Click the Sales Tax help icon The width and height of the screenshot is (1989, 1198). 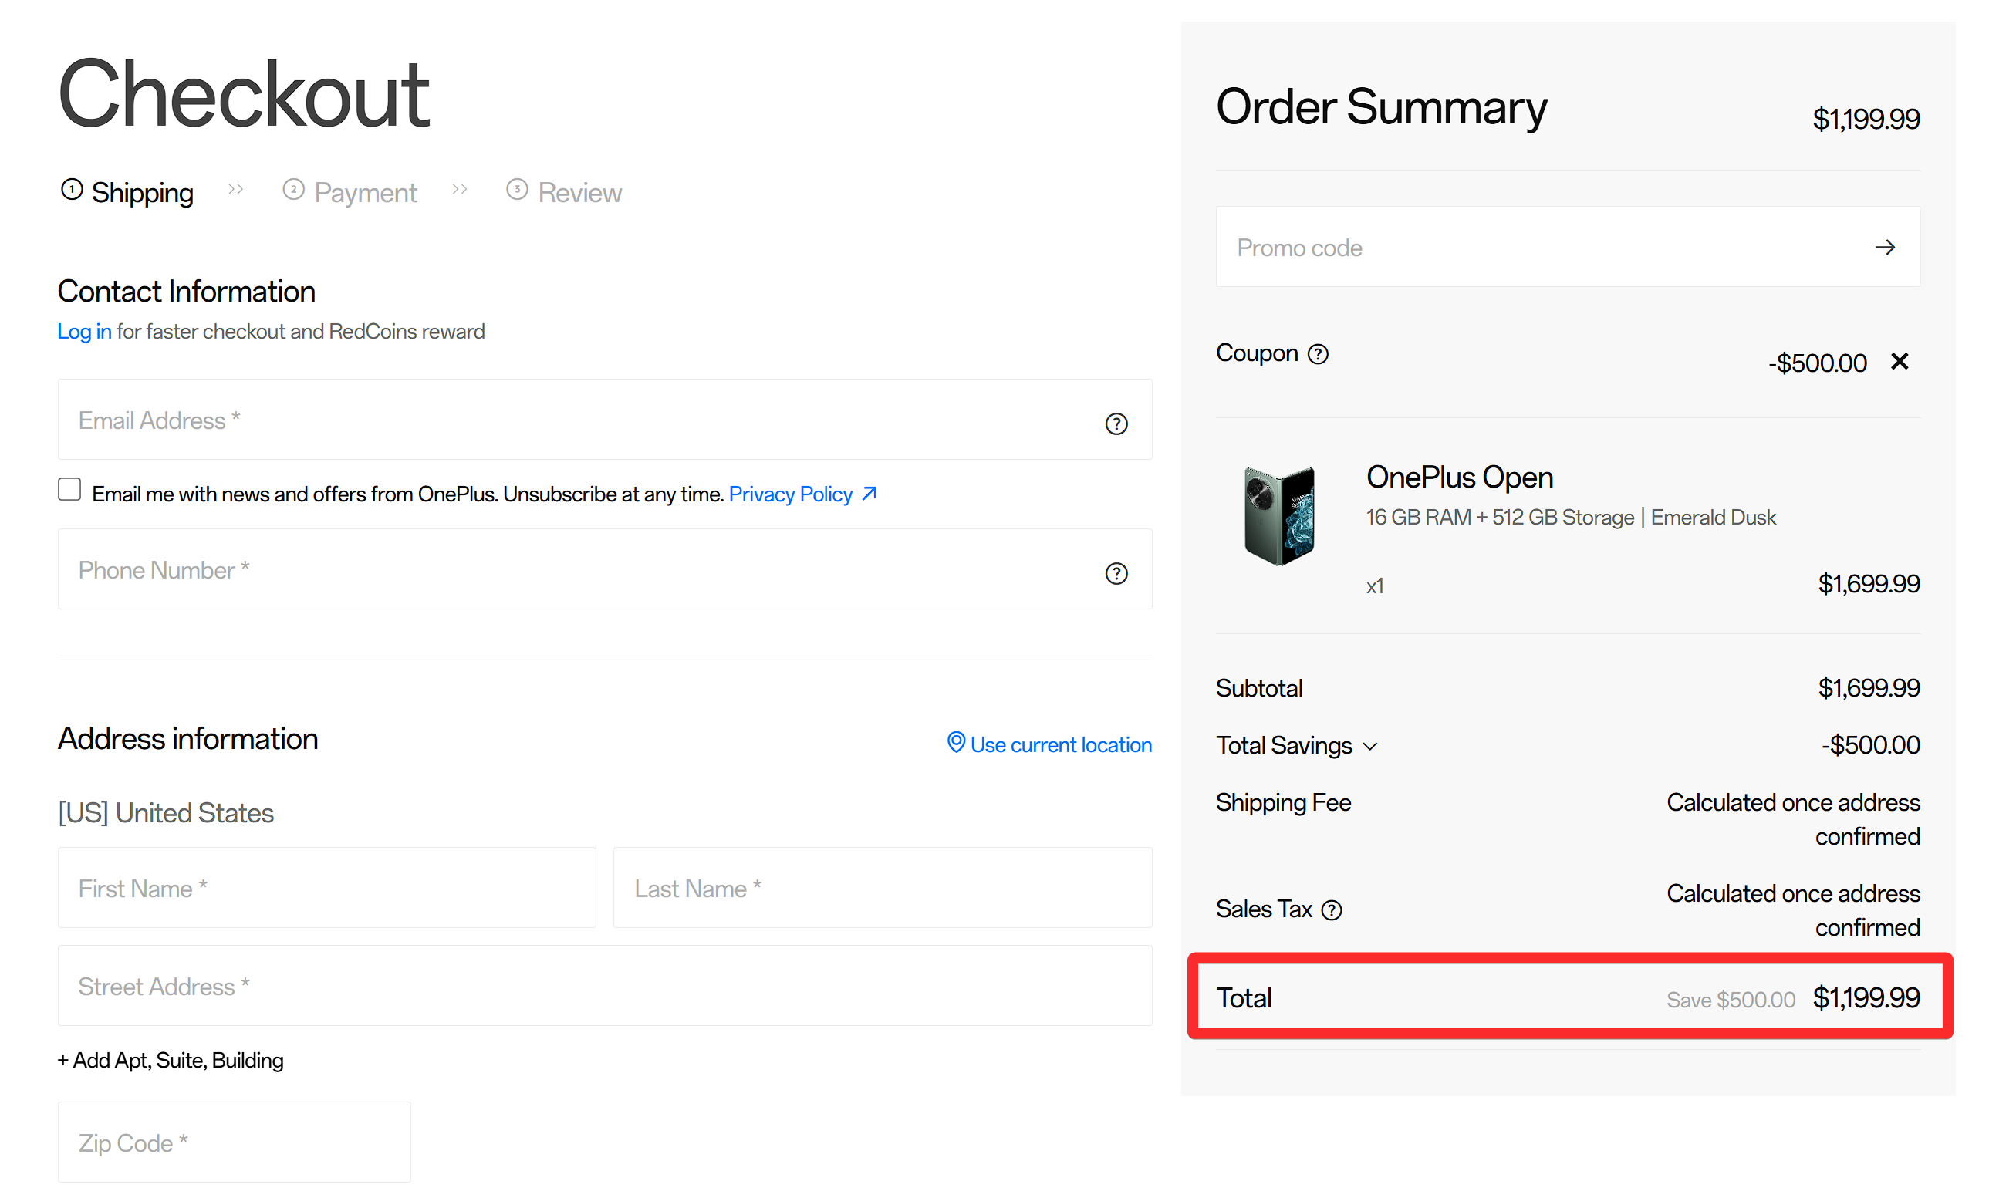(1331, 909)
